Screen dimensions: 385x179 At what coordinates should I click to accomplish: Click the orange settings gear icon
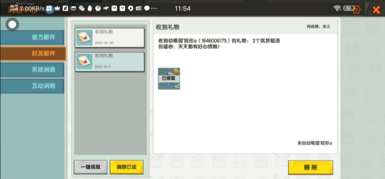tap(356, 9)
